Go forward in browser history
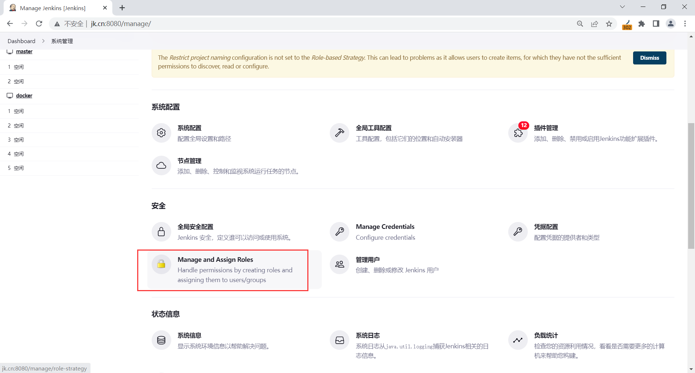Screen dimensions: 695x373 24,24
